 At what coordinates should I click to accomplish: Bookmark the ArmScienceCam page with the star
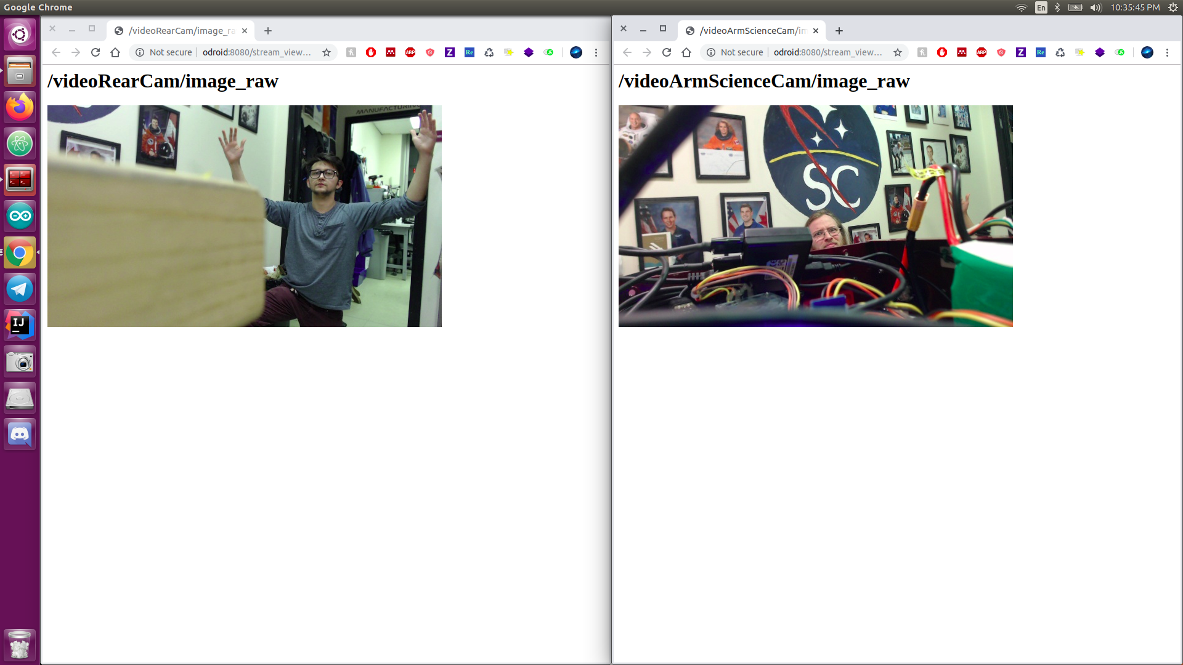coord(898,52)
